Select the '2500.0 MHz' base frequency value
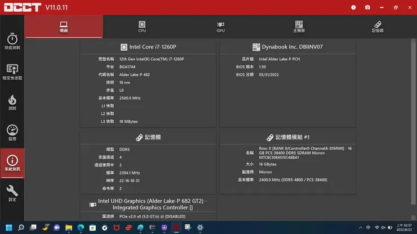Screen dimensions: 417x234 130,98
